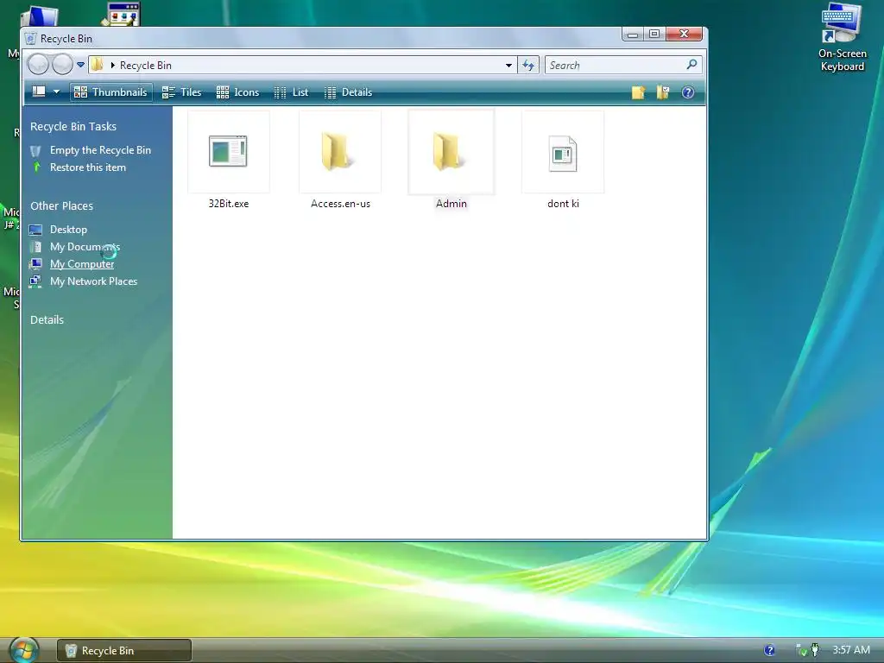
Task: Click the Access.en-us name label
Action: coord(340,204)
